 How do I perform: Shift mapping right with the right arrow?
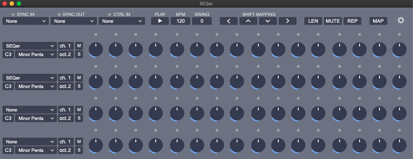(287, 21)
